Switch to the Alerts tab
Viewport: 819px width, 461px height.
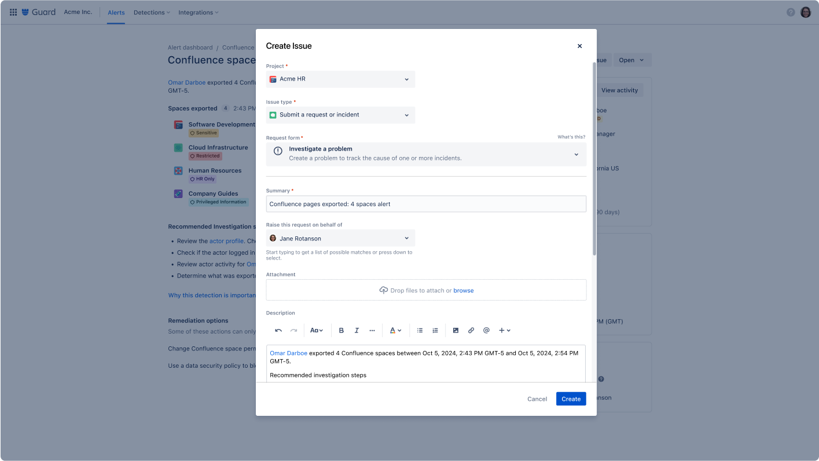click(x=116, y=12)
